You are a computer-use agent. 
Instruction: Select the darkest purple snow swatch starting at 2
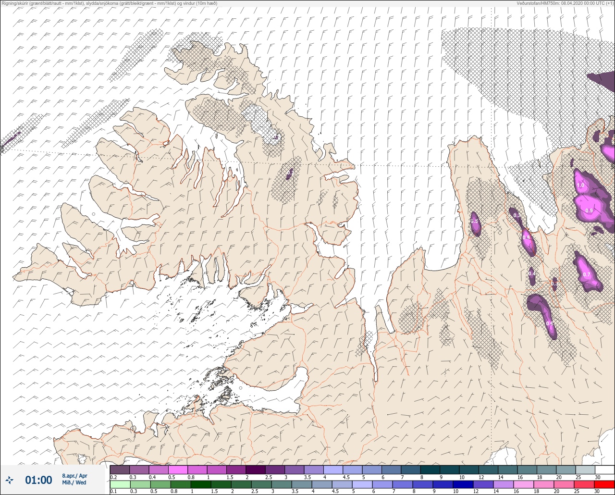click(256, 470)
